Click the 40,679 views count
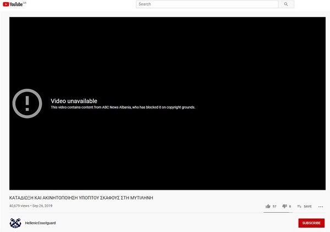 tap(19, 206)
